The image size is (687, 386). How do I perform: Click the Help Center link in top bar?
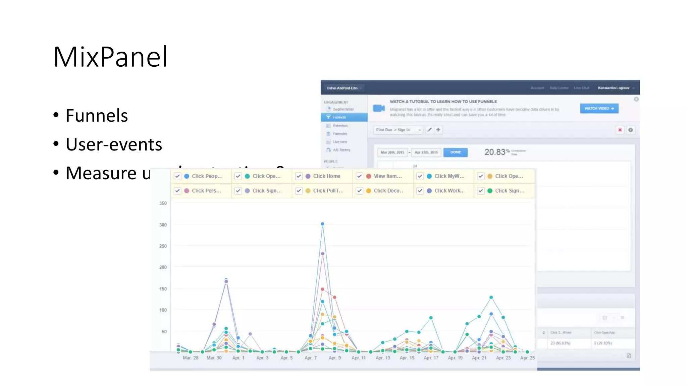point(559,88)
